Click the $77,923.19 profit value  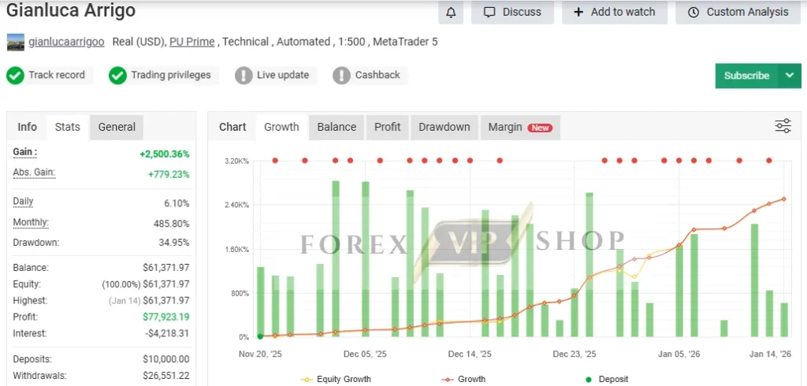pos(165,317)
